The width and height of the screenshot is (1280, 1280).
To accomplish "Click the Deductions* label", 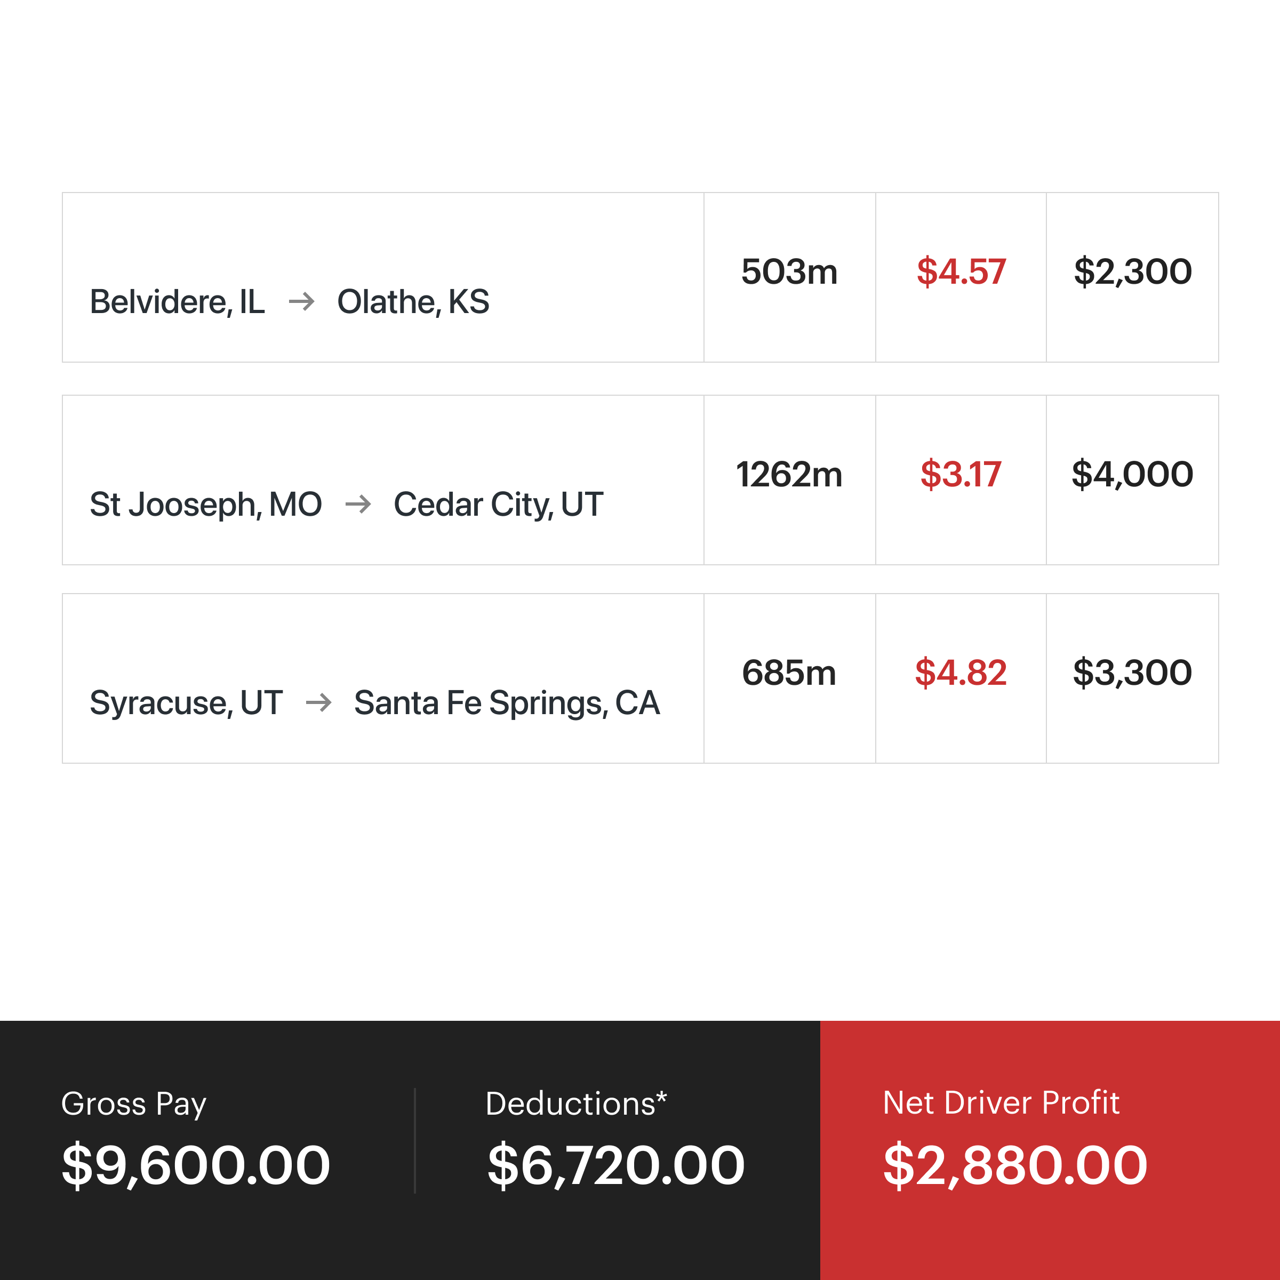I will 576,1104.
